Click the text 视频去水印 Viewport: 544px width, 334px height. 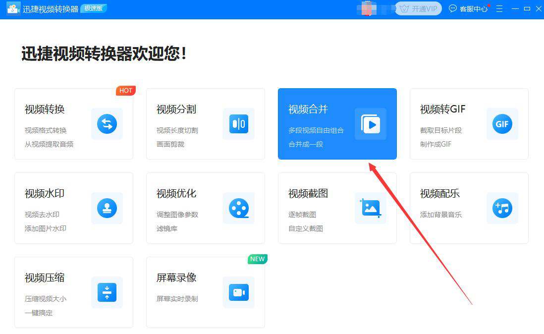tap(42, 215)
